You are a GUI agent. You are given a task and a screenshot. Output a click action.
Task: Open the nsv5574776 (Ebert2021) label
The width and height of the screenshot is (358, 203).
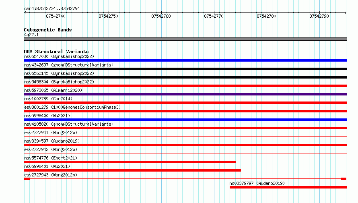[x=51, y=158]
